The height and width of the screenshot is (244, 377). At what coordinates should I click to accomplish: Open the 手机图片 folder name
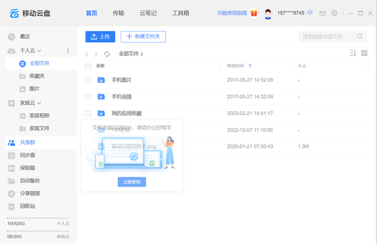tap(121, 80)
